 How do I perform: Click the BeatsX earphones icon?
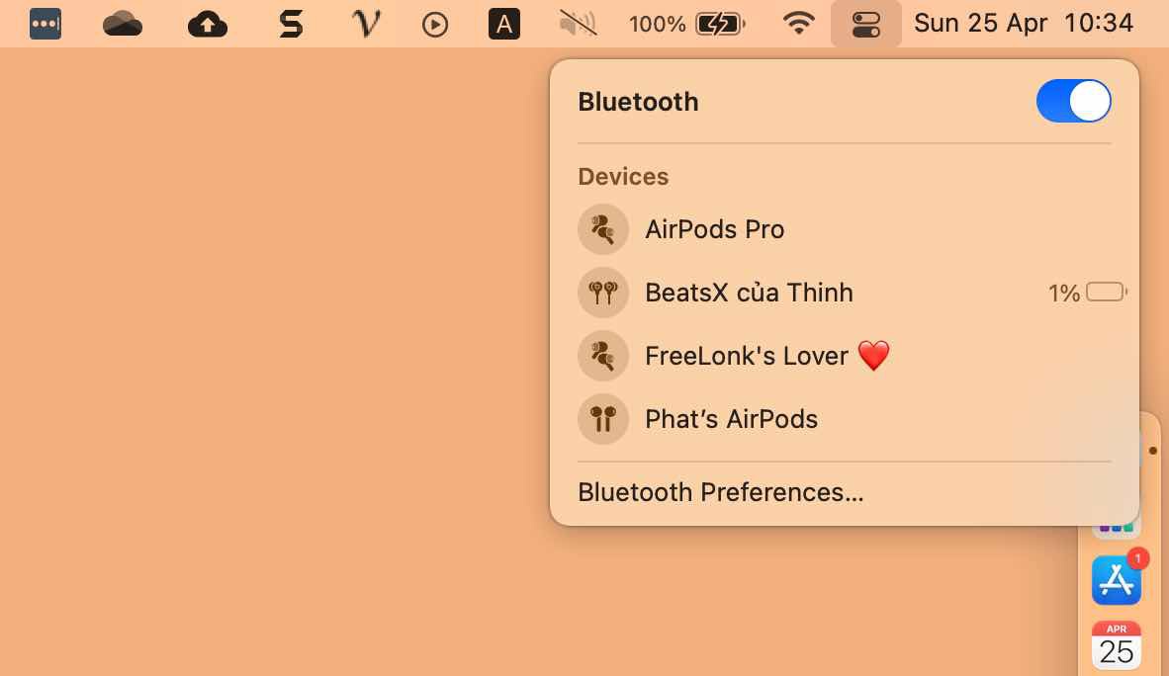[603, 293]
